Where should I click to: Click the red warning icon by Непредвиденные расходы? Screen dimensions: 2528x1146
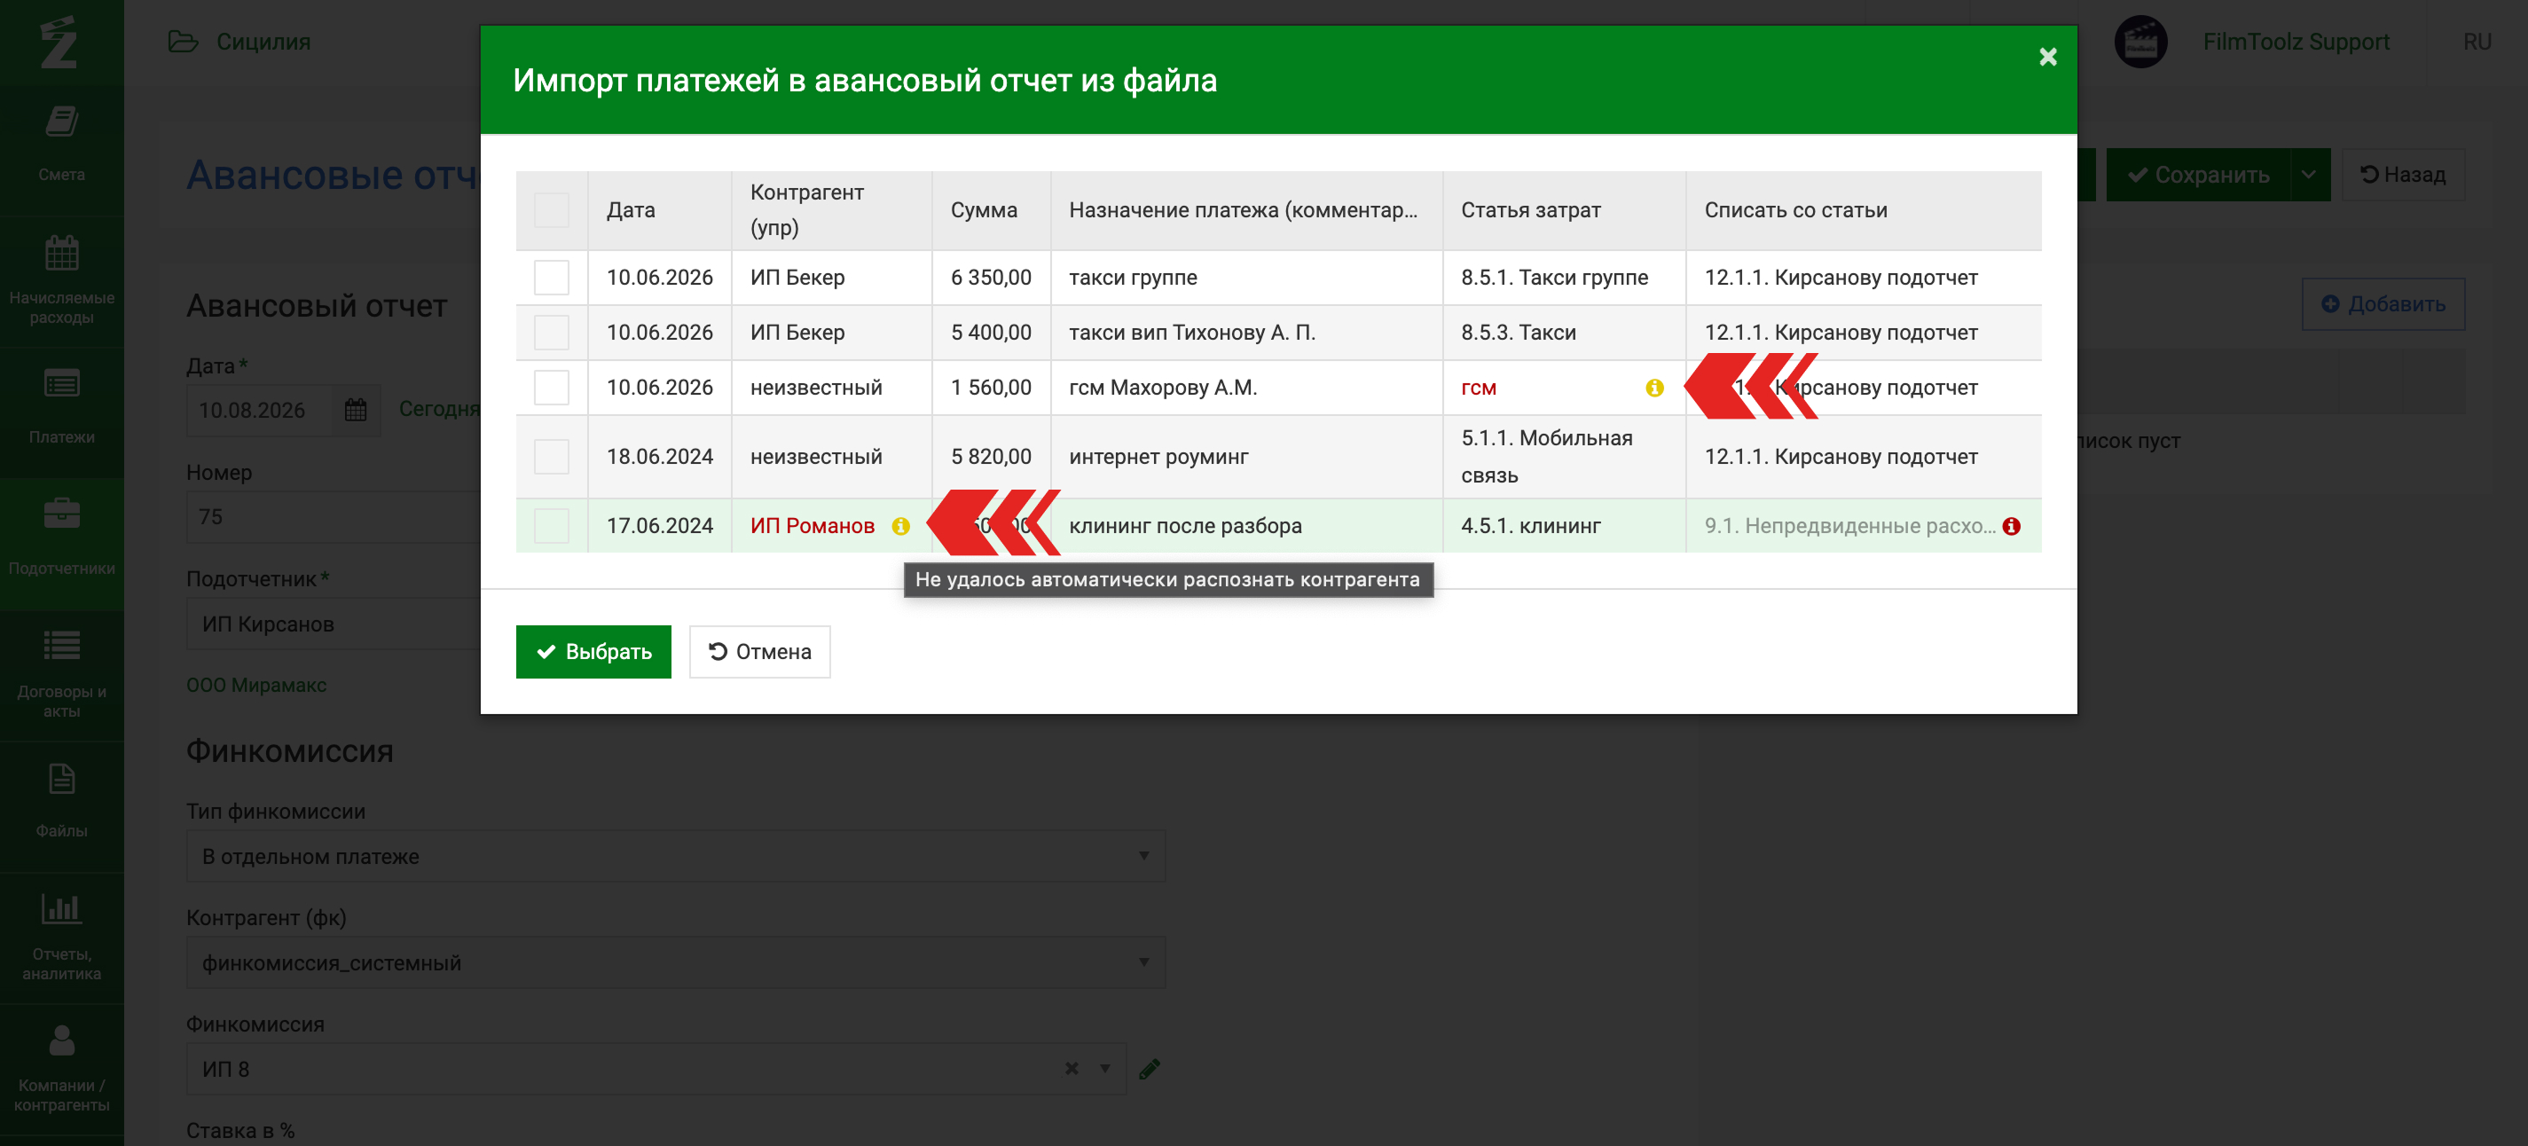[x=2012, y=526]
